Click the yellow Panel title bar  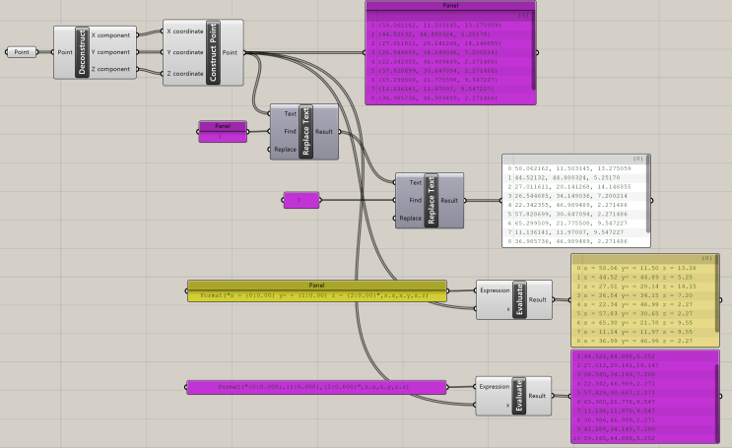[316, 286]
